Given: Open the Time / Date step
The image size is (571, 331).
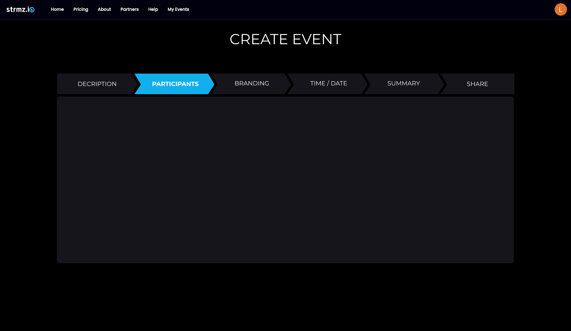Looking at the screenshot, I should [x=328, y=83].
